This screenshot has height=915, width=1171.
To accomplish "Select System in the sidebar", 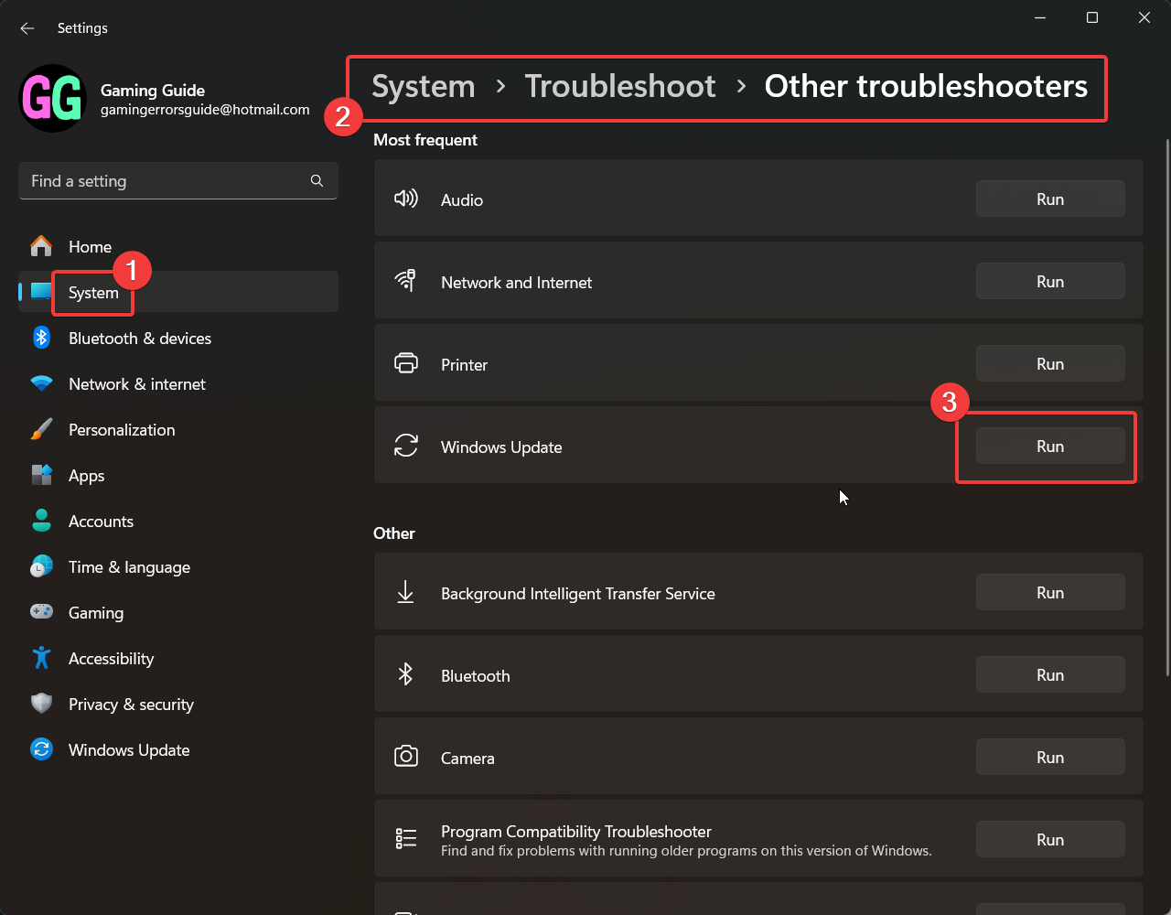I will [93, 292].
